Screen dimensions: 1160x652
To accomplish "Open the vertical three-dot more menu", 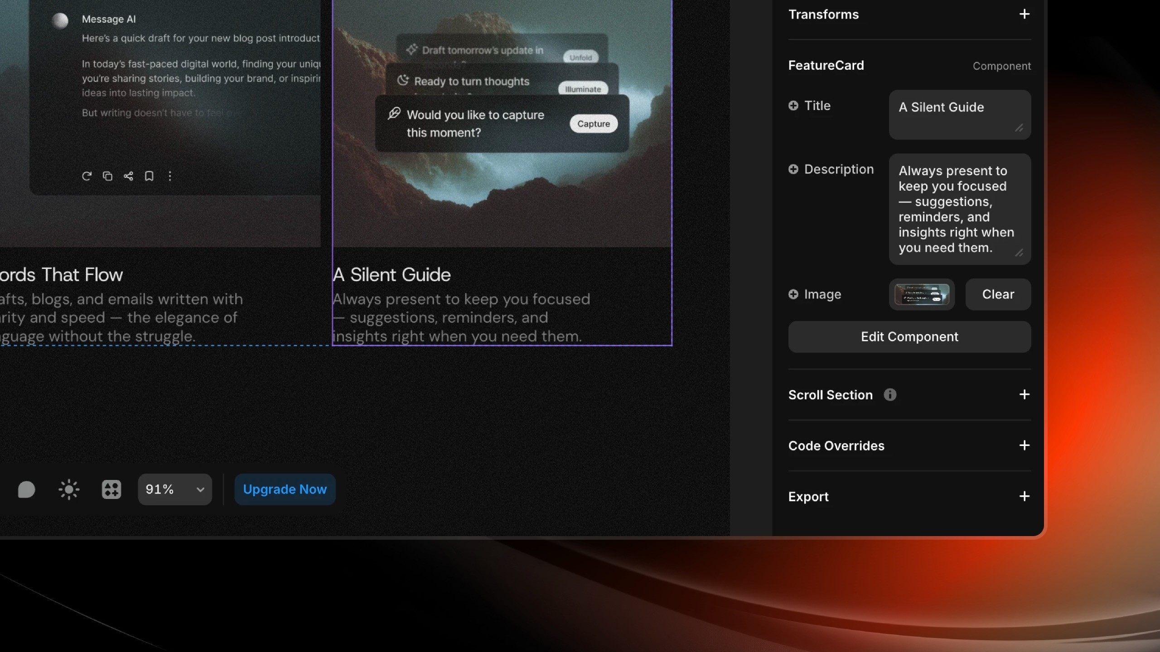I will [x=170, y=176].
